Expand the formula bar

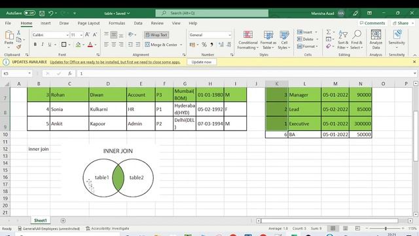414,73
